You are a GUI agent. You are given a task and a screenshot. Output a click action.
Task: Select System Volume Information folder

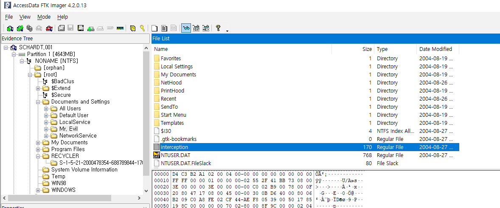(84, 170)
